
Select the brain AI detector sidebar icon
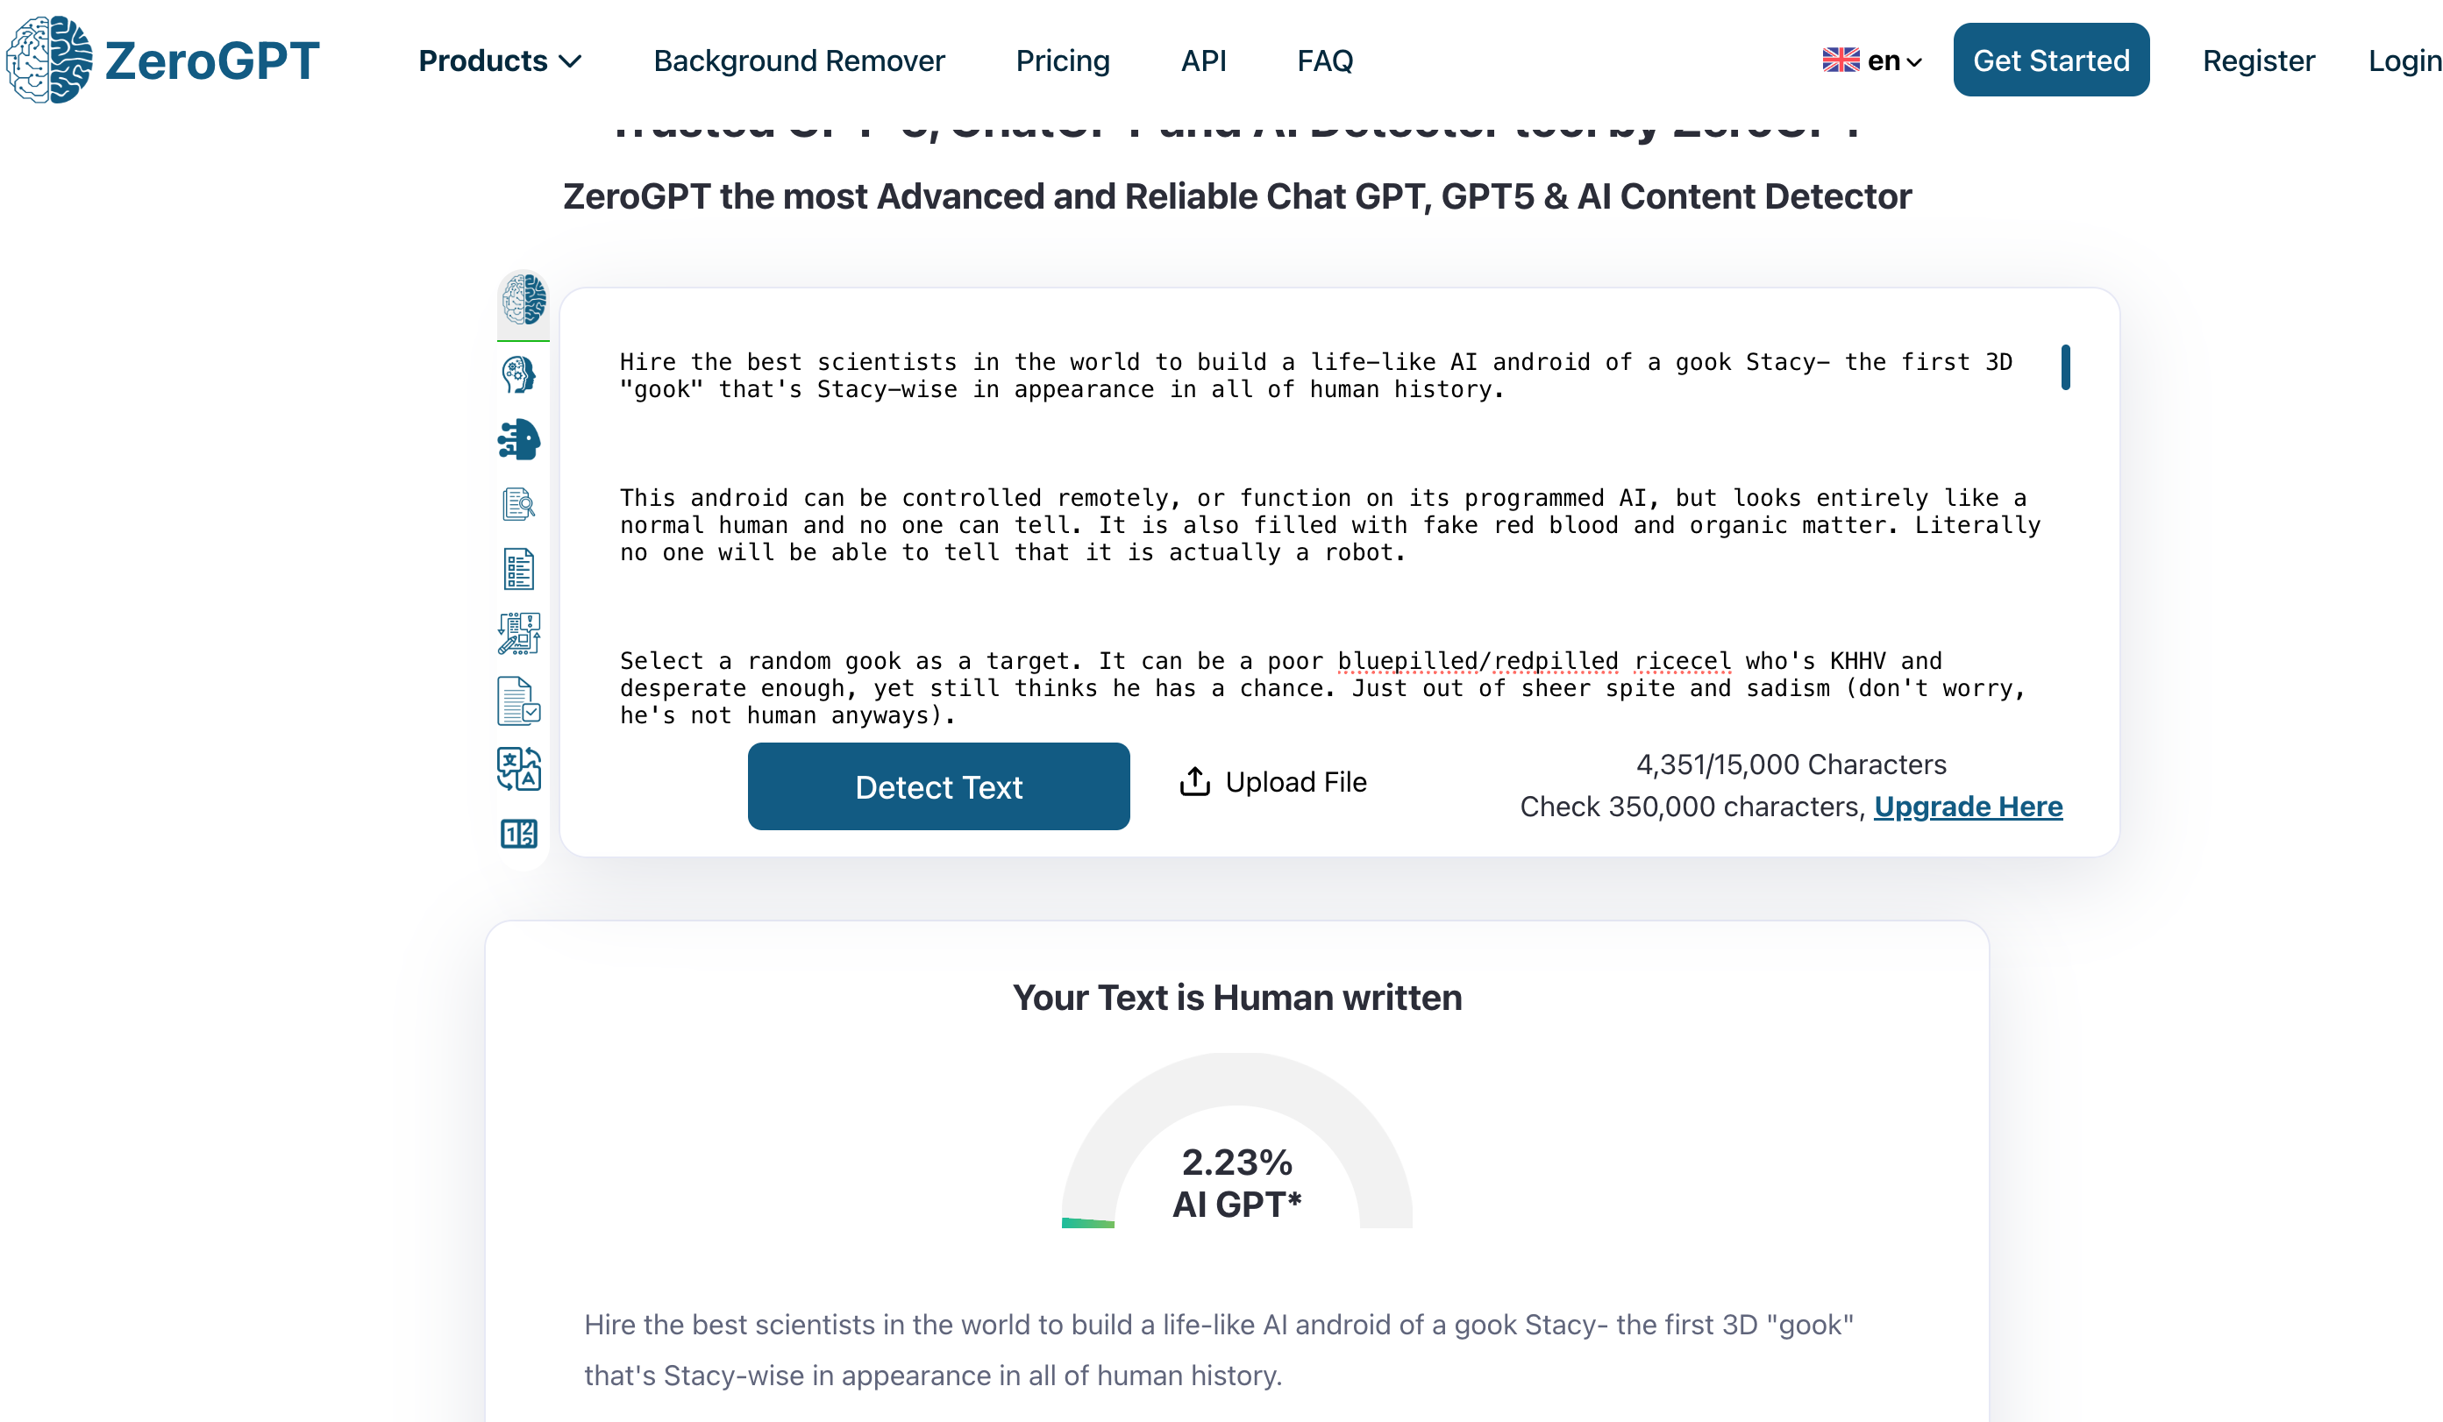(x=523, y=300)
